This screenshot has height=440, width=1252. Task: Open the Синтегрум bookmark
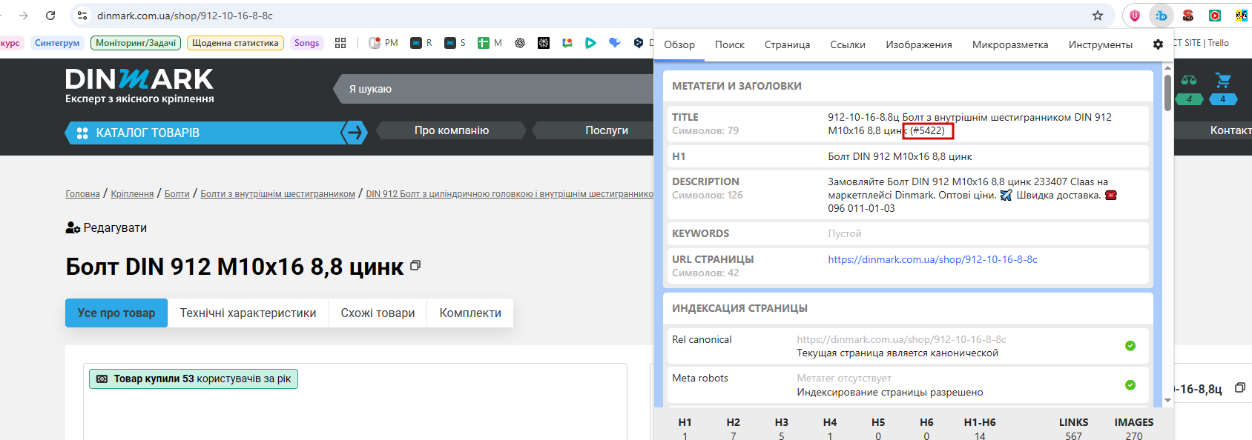pos(57,43)
